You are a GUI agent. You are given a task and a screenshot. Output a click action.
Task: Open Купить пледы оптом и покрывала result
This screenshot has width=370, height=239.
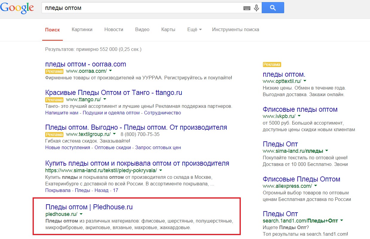[x=137, y=164]
